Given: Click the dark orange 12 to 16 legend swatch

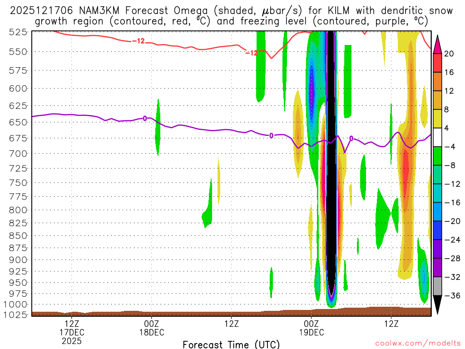Looking at the screenshot, I should [437, 82].
